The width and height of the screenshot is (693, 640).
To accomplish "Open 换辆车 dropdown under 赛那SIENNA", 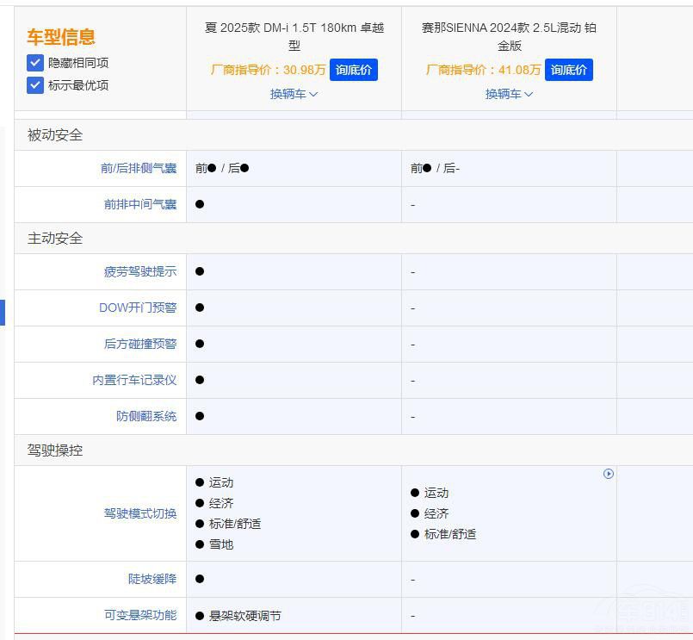I will coord(509,94).
